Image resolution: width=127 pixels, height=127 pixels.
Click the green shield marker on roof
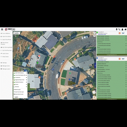tap(70, 73)
